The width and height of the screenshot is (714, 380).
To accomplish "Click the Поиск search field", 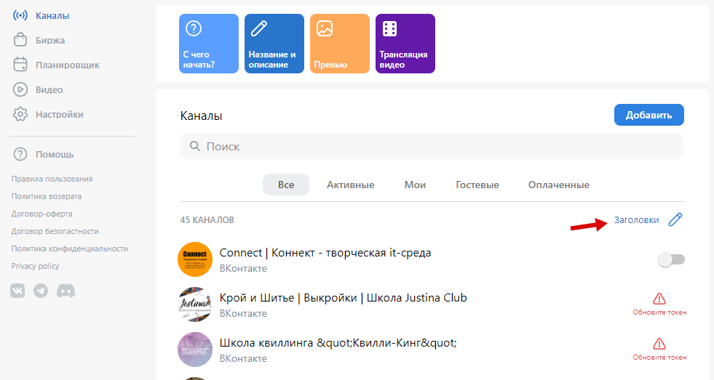I will 432,146.
